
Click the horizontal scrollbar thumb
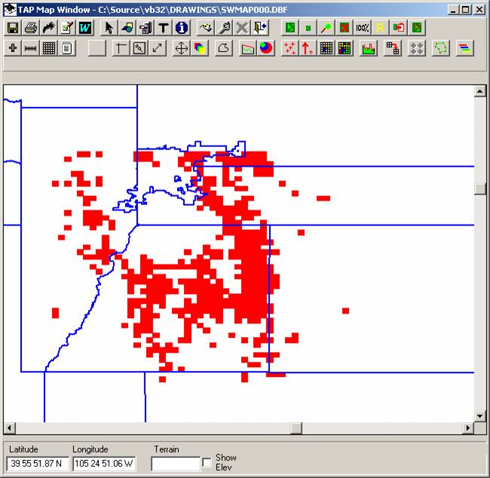[x=296, y=427]
